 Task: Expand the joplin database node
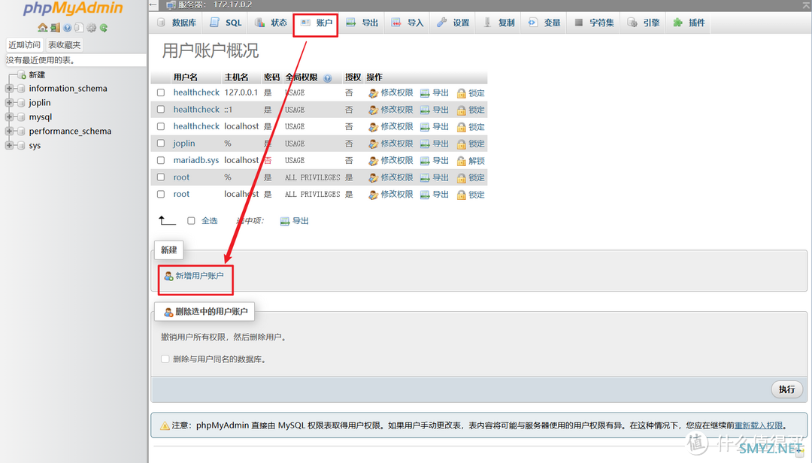9,102
